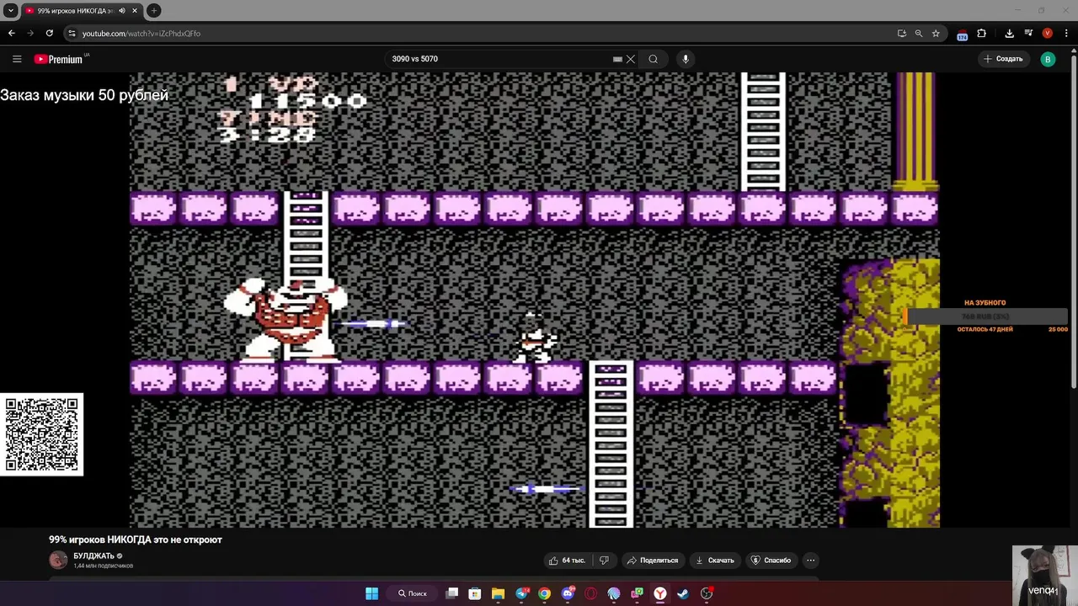Like the video with 64 тыс.
This screenshot has width=1078, height=606.
pyautogui.click(x=567, y=561)
